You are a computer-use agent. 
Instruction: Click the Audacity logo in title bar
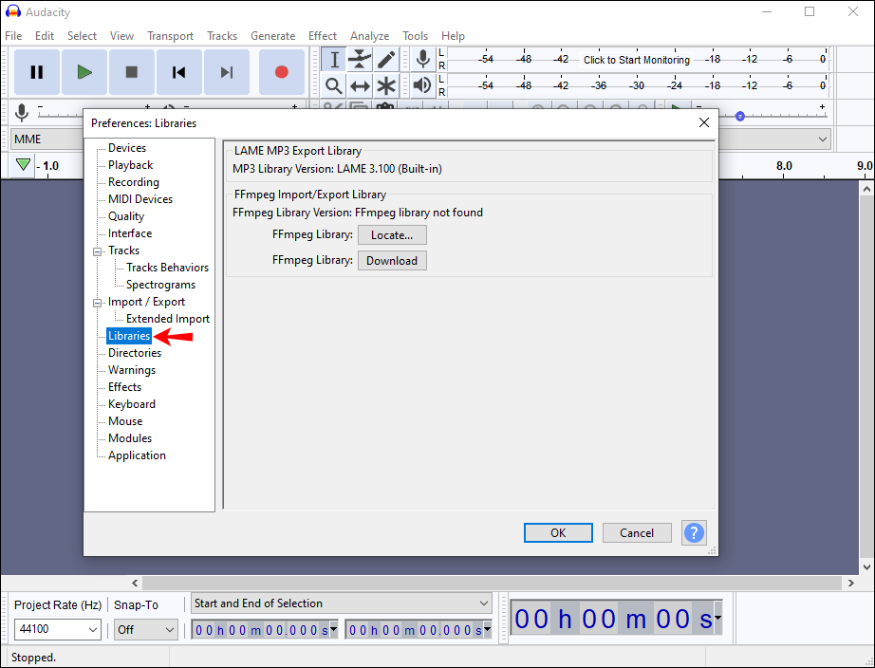coord(13,11)
